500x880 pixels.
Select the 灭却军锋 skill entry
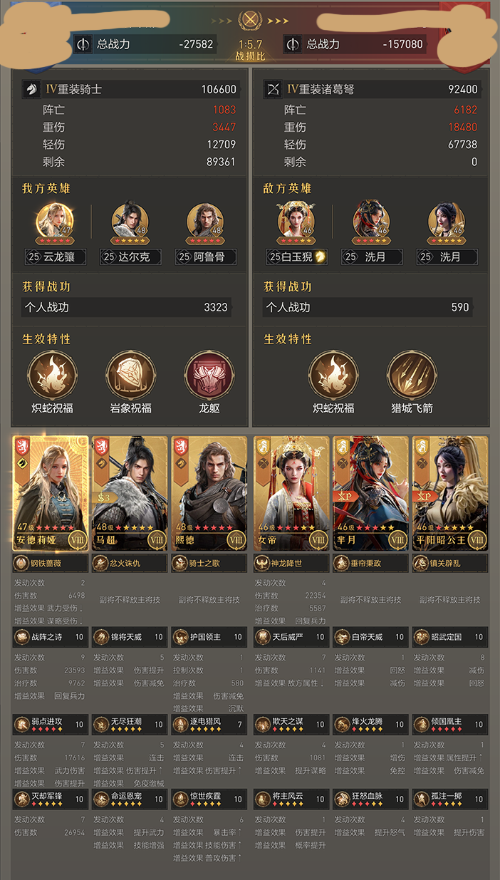(51, 799)
